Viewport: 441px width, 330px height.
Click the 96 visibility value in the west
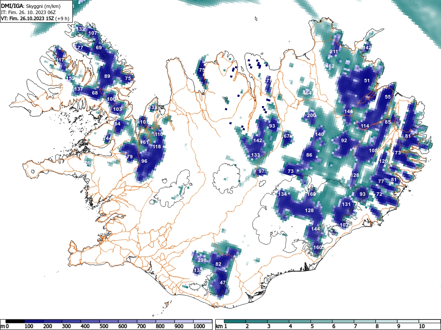click(144, 161)
